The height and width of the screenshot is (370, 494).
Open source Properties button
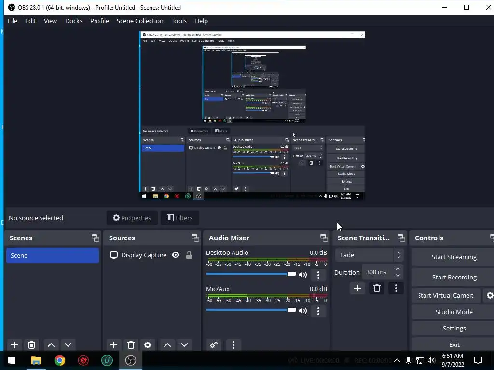tap(132, 218)
